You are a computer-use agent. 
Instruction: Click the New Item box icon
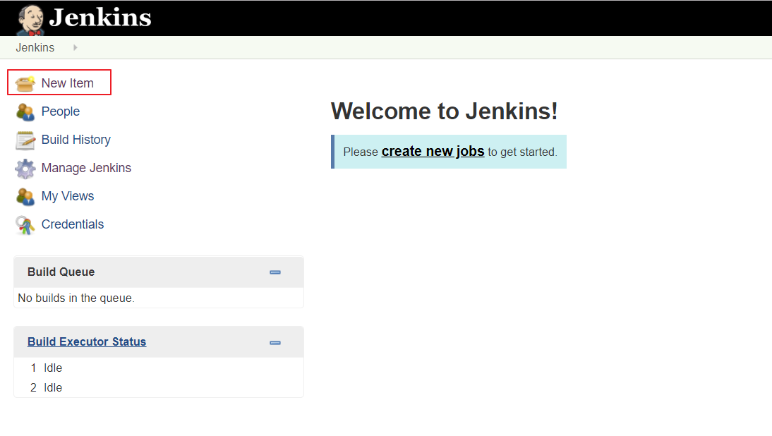point(25,83)
